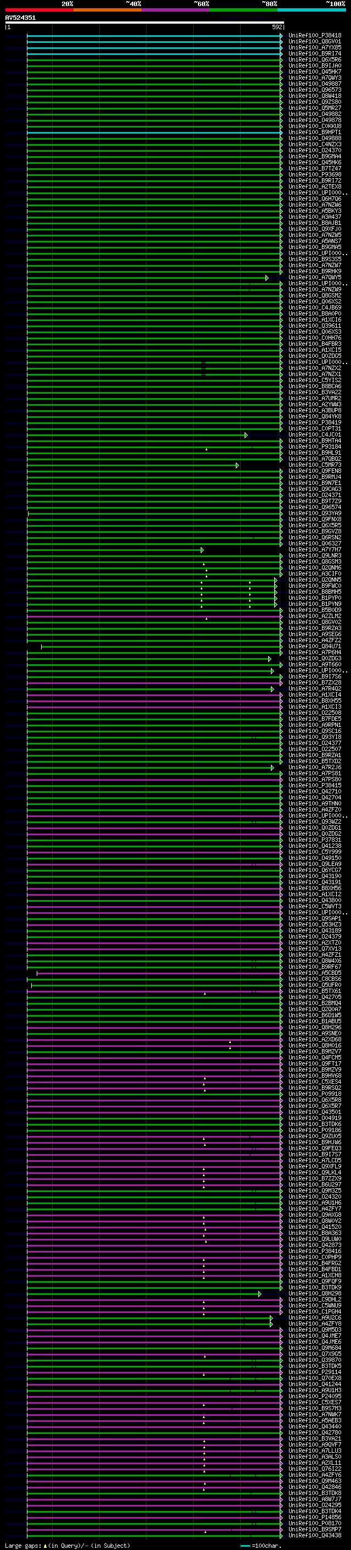
Task: Select hit label UniRef100_P29114
Action: coord(315,1372)
